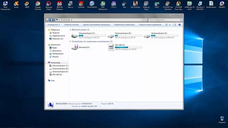Select the STALKER Тень Чернобыля icon
The image size is (228, 128).
point(179,5)
